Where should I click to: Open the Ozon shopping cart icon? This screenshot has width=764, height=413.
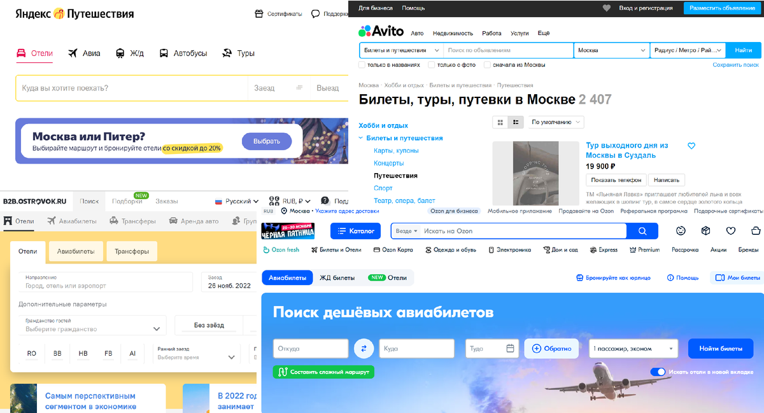755,231
